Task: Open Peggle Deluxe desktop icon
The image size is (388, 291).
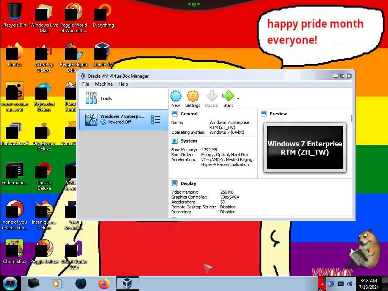Action: click(44, 252)
